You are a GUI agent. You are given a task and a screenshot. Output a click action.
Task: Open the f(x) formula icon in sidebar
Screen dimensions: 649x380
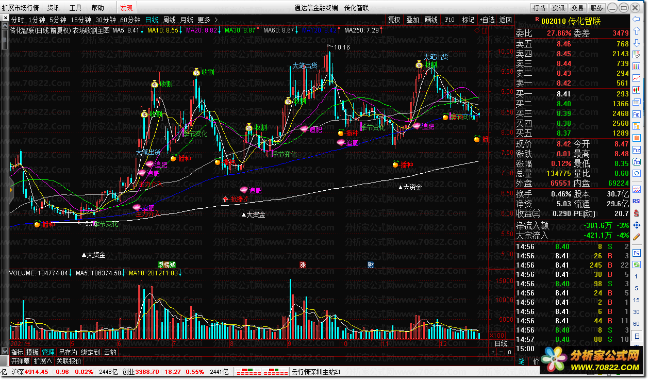(x=637, y=161)
